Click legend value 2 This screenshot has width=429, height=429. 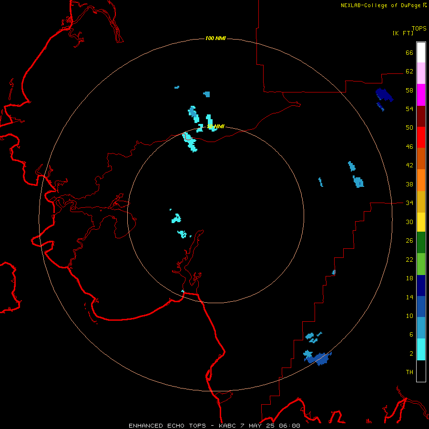coord(411,353)
